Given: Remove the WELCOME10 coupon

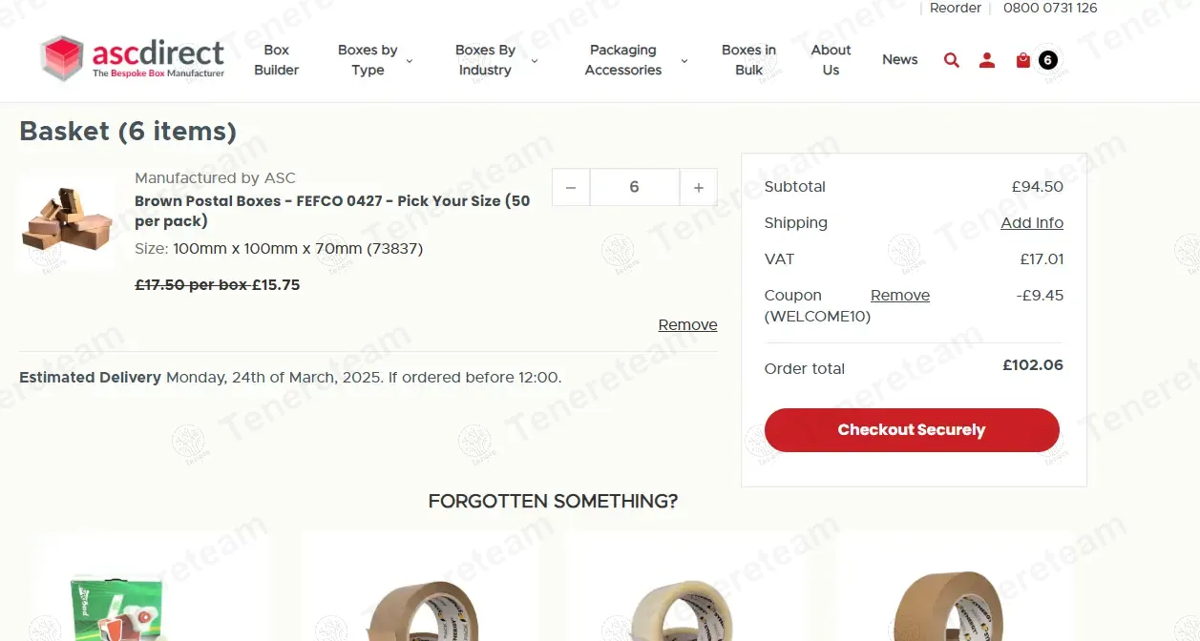Looking at the screenshot, I should coord(900,296).
